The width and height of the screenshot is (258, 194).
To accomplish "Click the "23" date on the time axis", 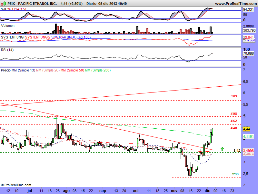I will point(232,191).
